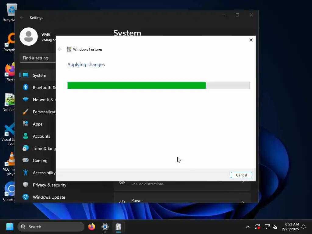The image size is (312, 234).
Task: Maximize the Settings window
Action: point(237,15)
